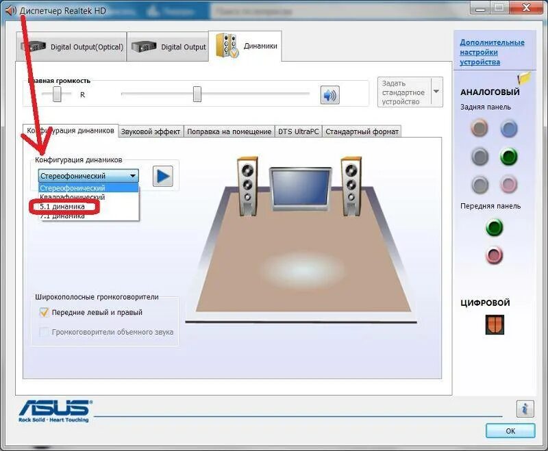Click the OK button
Viewport: 548px width, 451px height.
tap(510, 430)
